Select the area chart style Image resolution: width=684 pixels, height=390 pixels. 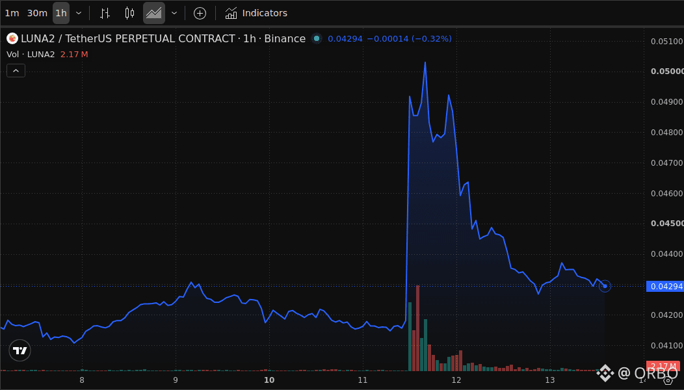click(154, 13)
